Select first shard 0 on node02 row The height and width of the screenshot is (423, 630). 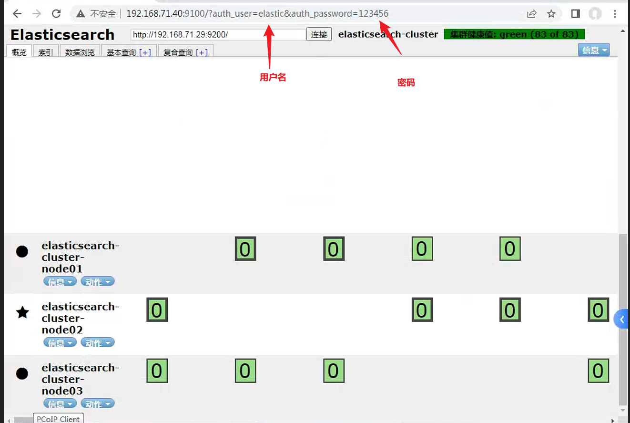157,310
